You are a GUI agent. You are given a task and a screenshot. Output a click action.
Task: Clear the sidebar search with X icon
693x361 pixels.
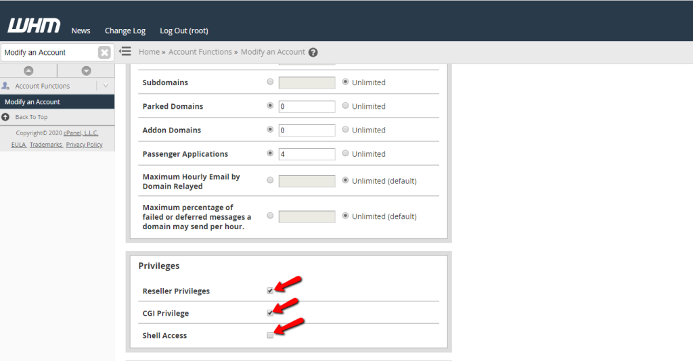tap(104, 53)
